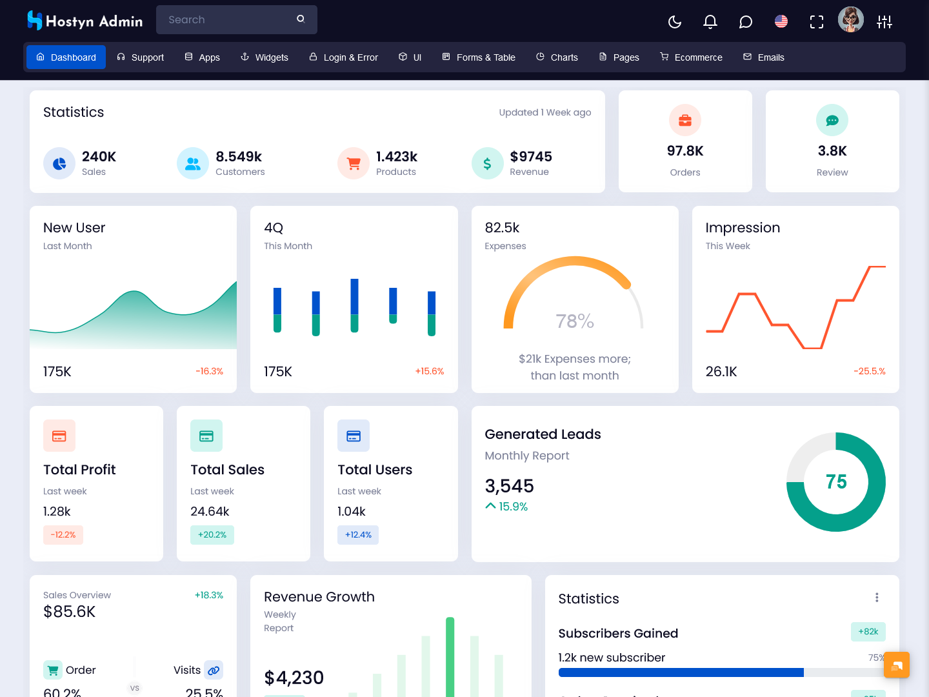Toggle fullscreen mode
Image resolution: width=929 pixels, height=697 pixels.
click(817, 22)
